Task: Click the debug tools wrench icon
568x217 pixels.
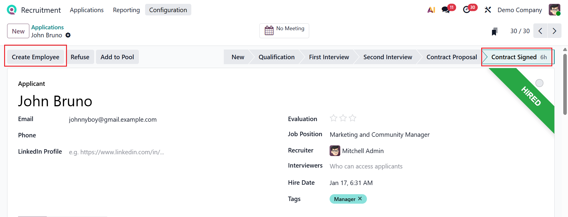Action: [487, 10]
